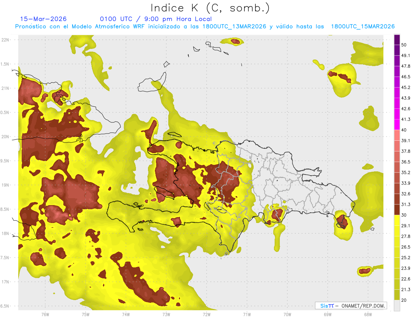Click colorbar value 26.5
Screen dimensions: 413x319
coord(406,247)
